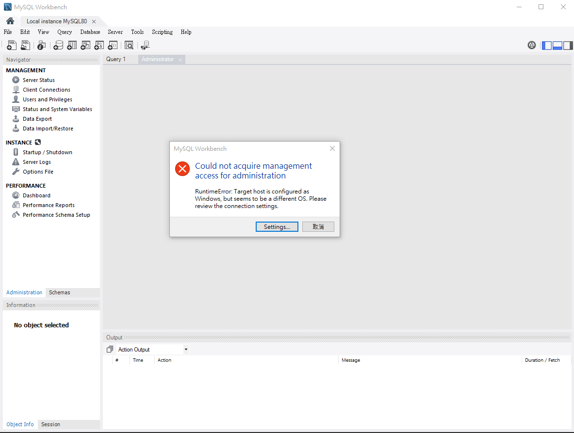Click the open SQL script file icon
Image resolution: width=574 pixels, height=433 pixels.
pos(25,45)
